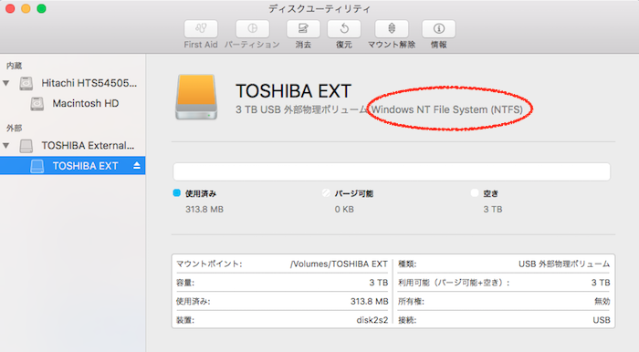Screen dimensions: 639x352
Task: Minimize the window with yellow button
Action: click(26, 8)
